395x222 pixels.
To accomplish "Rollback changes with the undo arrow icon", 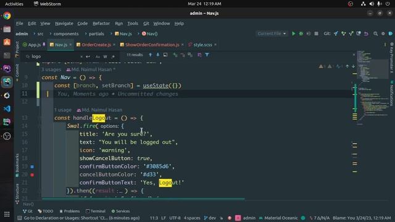I will click(x=366, y=33).
